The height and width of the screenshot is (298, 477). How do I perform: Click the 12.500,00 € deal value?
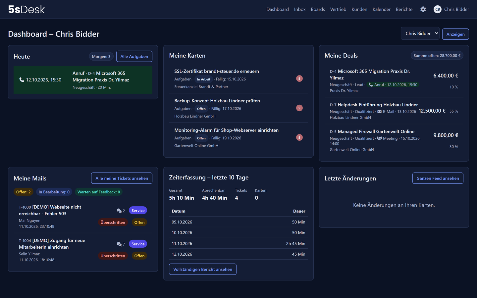coord(432,111)
